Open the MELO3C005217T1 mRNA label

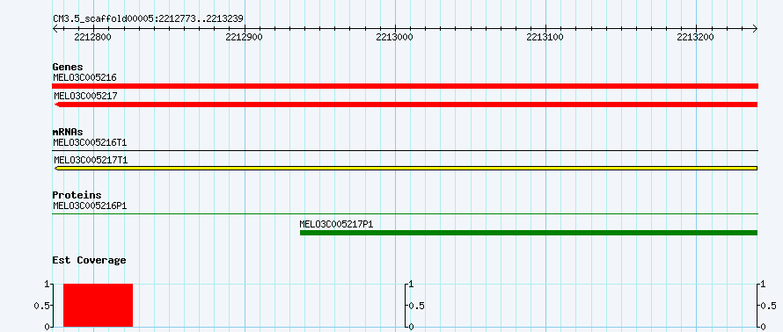point(91,160)
